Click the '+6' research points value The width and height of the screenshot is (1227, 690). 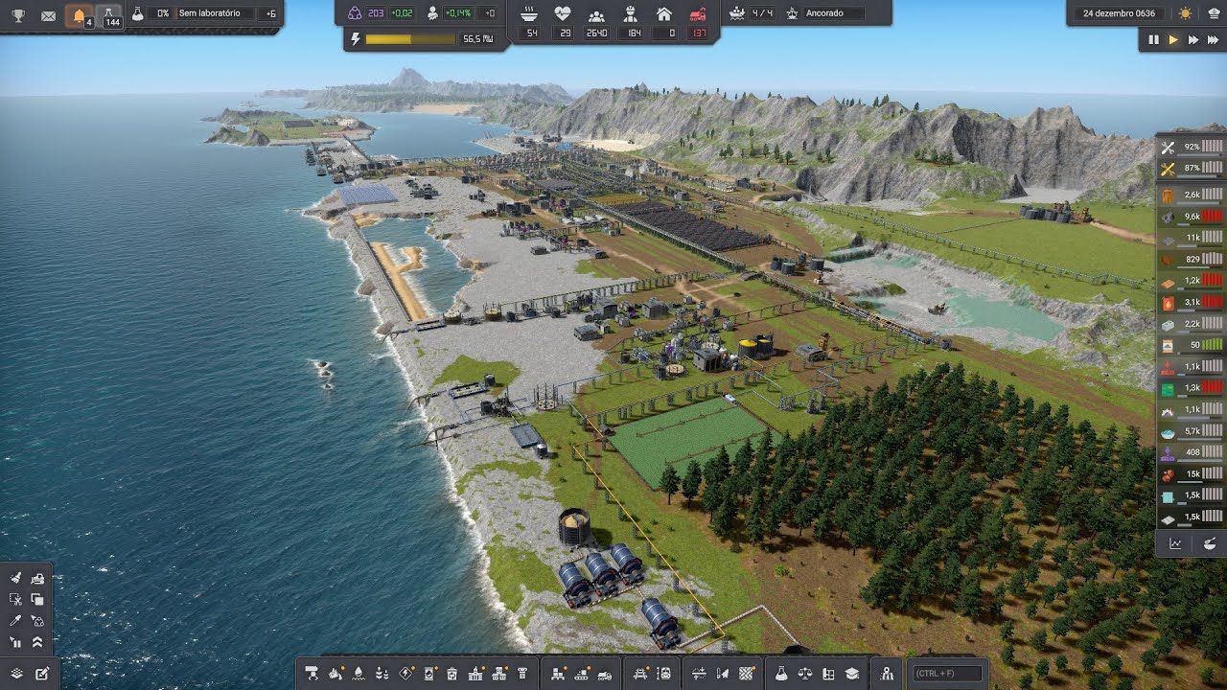270,13
